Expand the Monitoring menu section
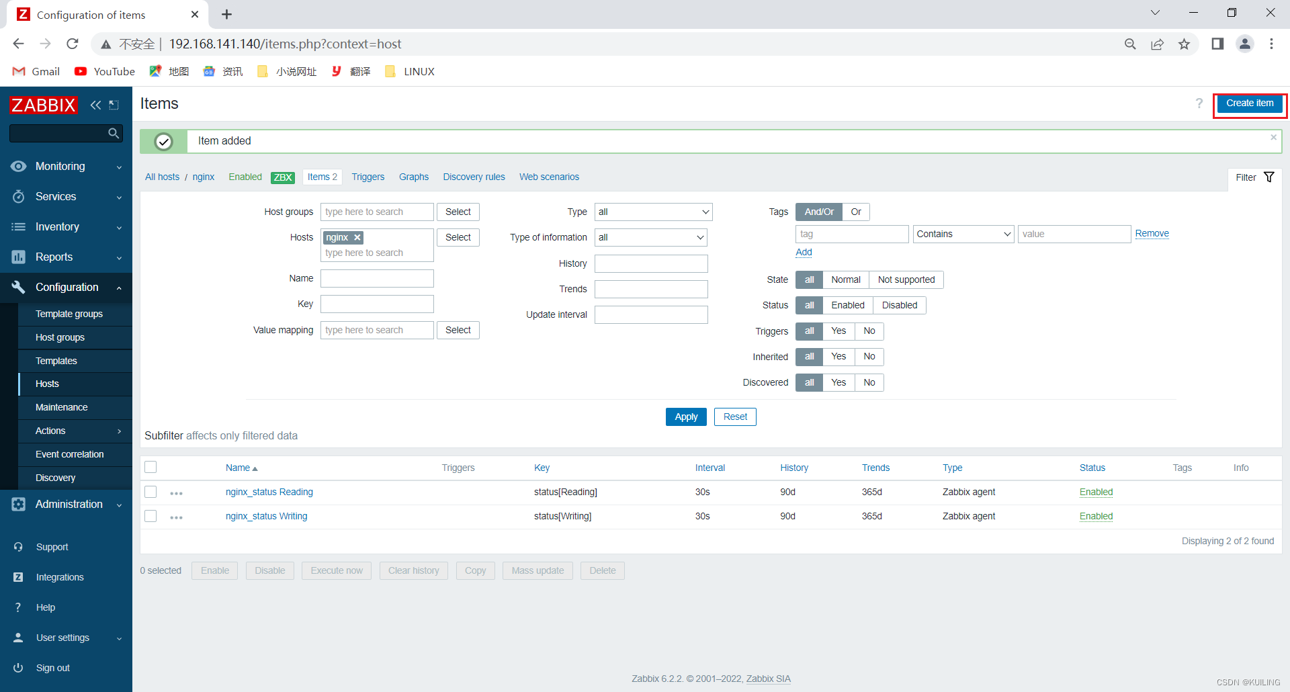 point(119,167)
